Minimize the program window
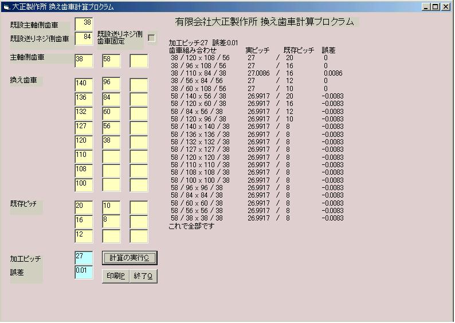The image size is (455, 323). (x=427, y=7)
